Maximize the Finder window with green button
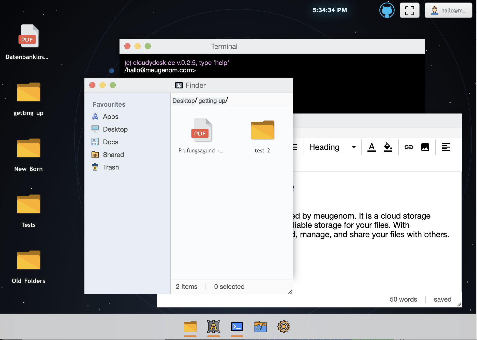The image size is (477, 340). click(x=113, y=85)
